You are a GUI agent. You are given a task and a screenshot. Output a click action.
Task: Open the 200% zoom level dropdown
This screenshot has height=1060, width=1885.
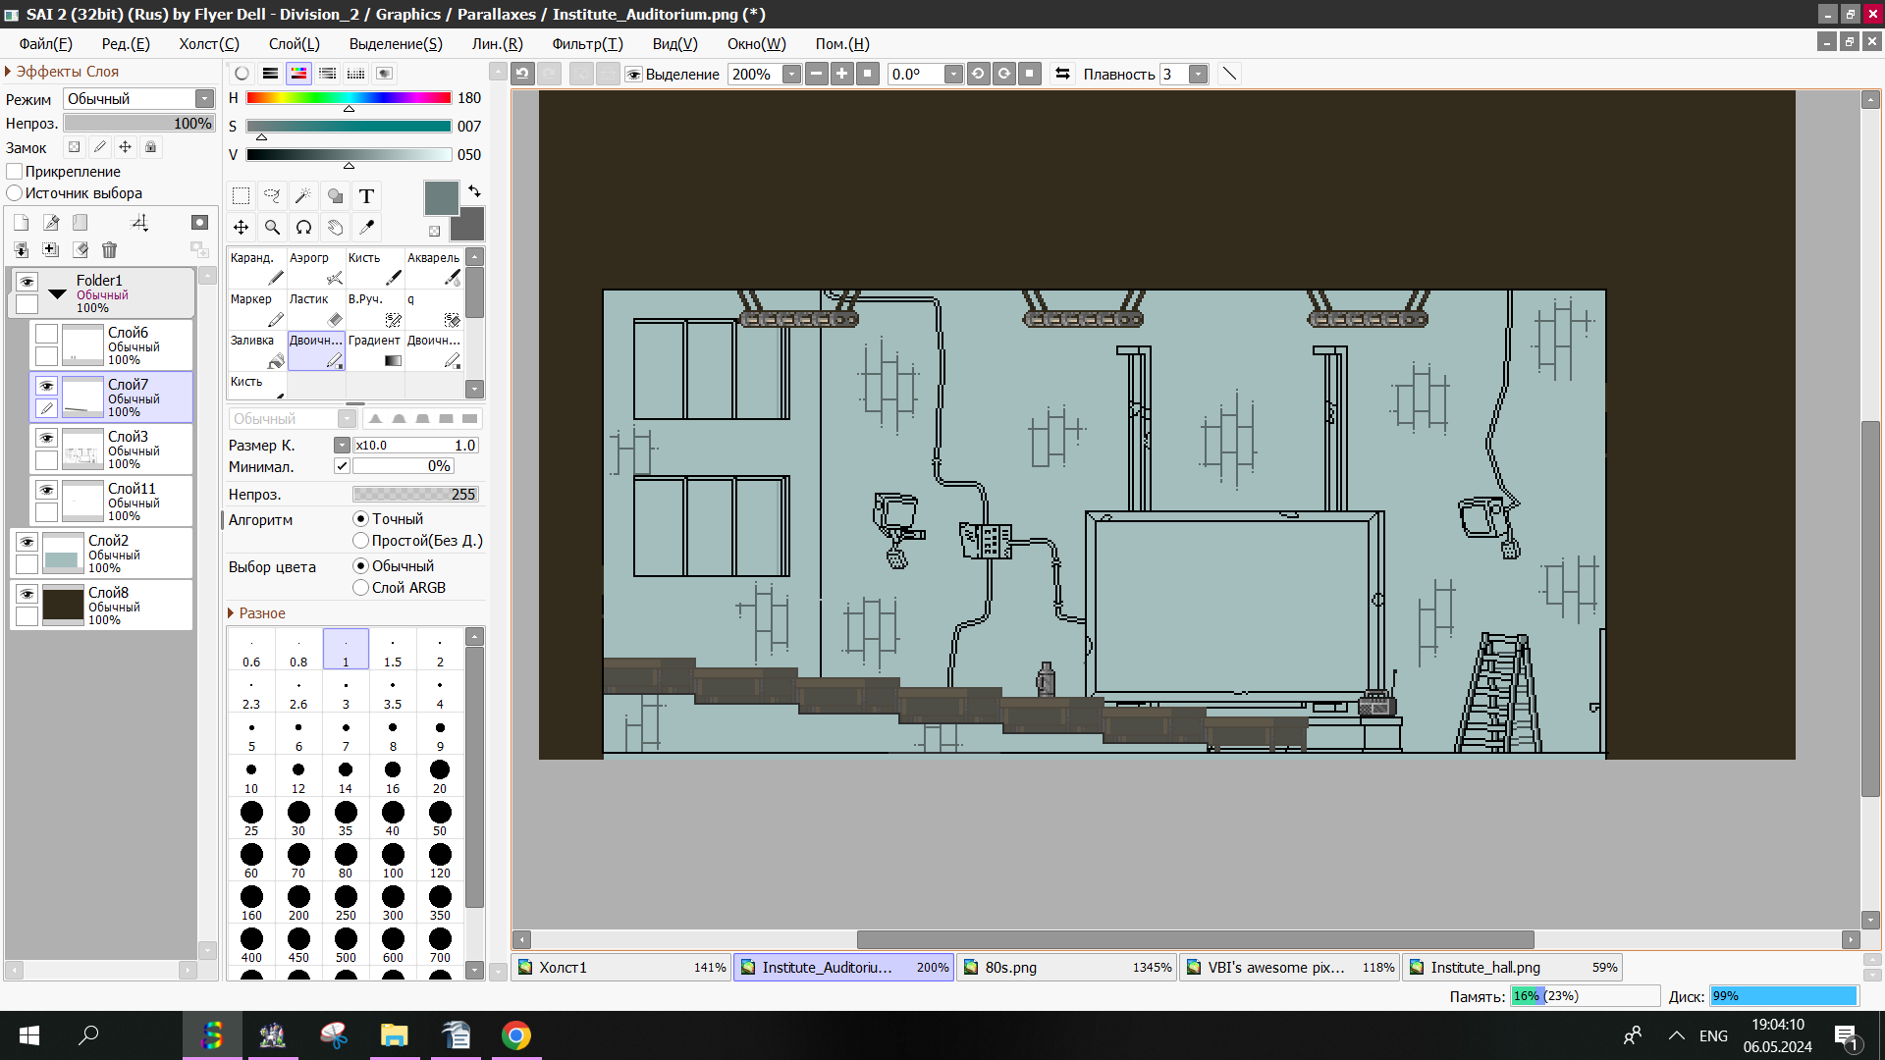tap(791, 74)
